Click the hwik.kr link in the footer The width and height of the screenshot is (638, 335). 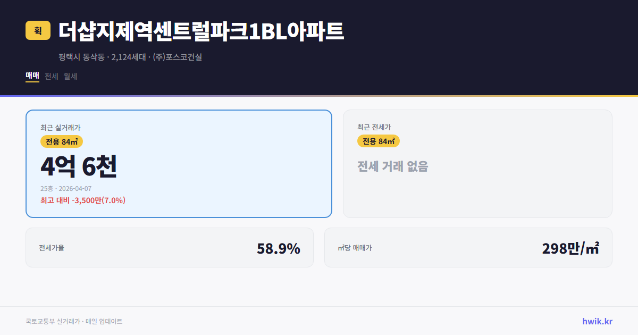[x=597, y=321]
